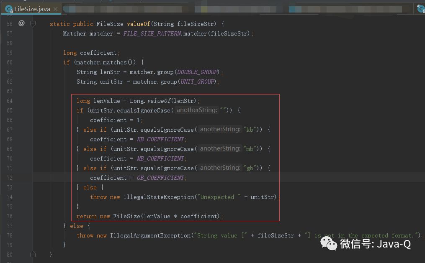Image resolution: width=425 pixels, height=263 pixels.
Task: Click Long.valueOf call at line 64
Action: point(150,101)
